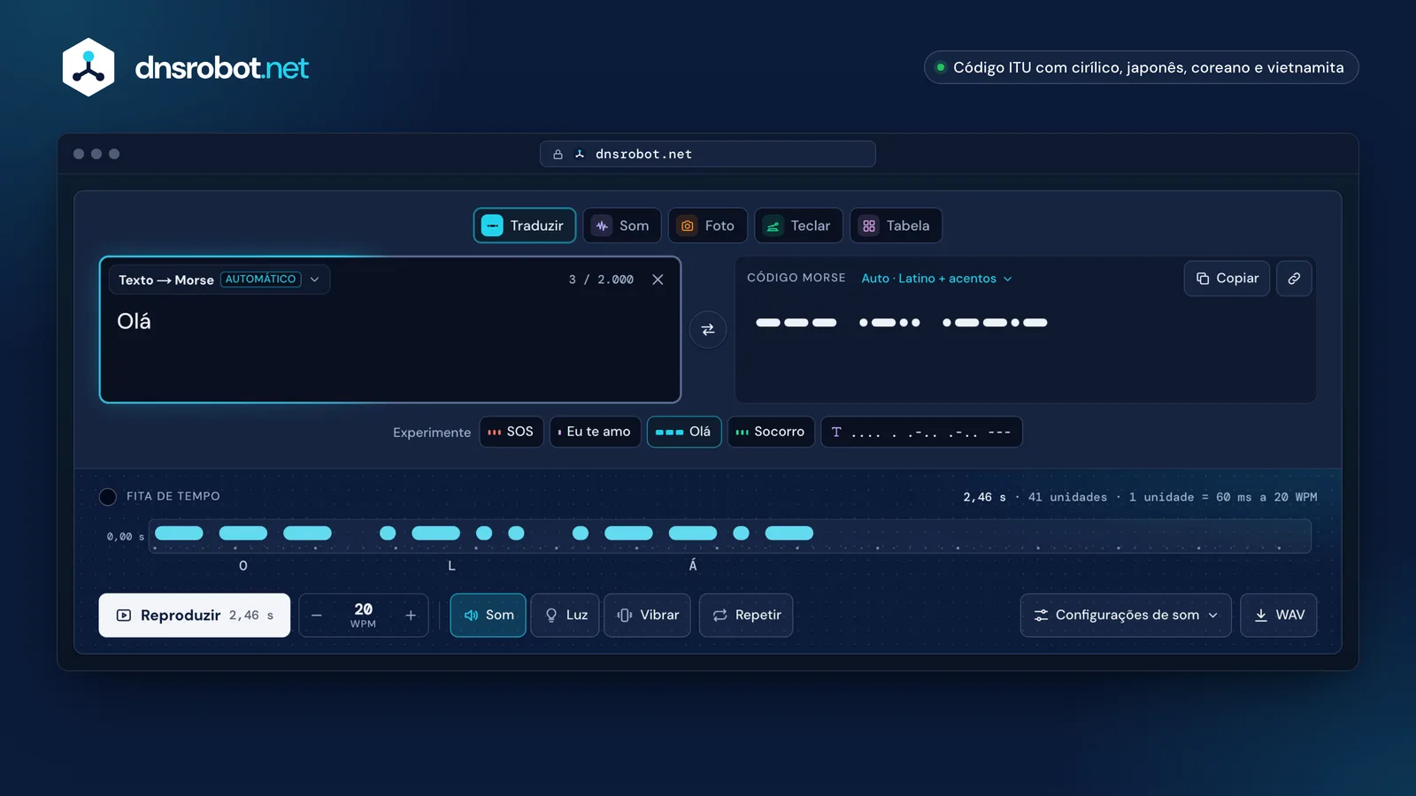Click the dnsrobot.net brand text
The height and width of the screenshot is (796, 1416).
pos(221,68)
